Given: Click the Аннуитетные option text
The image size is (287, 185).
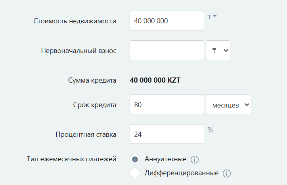Looking at the screenshot, I should click(x=165, y=159).
